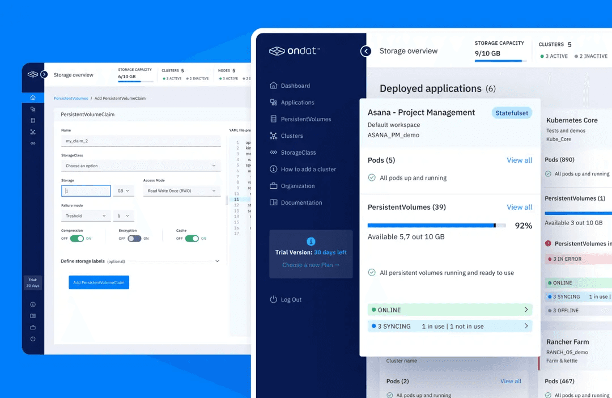
Task: Open PersistentVolumes in the Ondat sidebar
Action: tap(306, 119)
